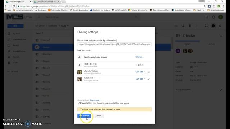Open the search options dropdown arrow
Image resolution: width=230 pixels, height=129 pixels.
tap(136, 17)
